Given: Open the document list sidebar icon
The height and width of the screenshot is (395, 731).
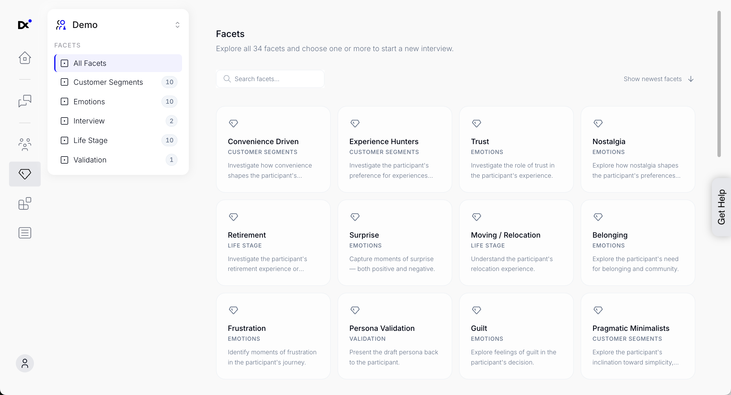Looking at the screenshot, I should [25, 233].
